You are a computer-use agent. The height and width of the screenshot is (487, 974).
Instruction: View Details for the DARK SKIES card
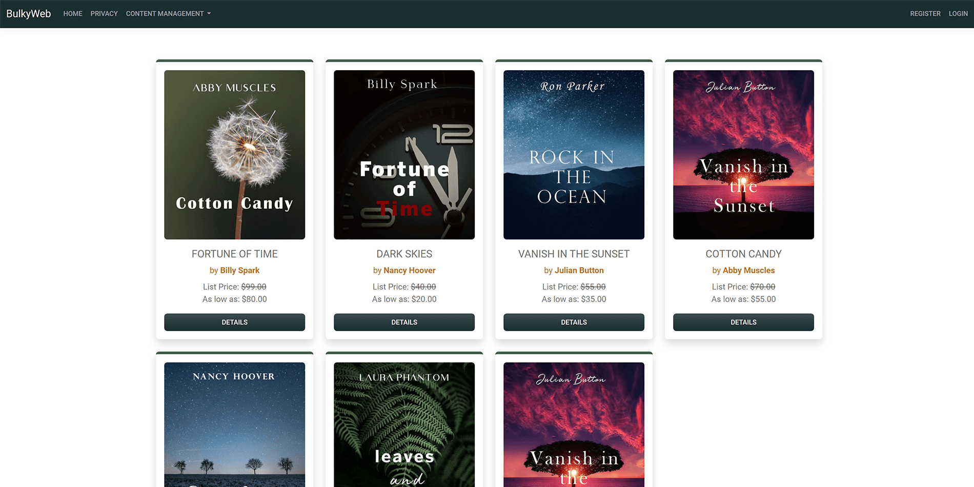tap(404, 322)
